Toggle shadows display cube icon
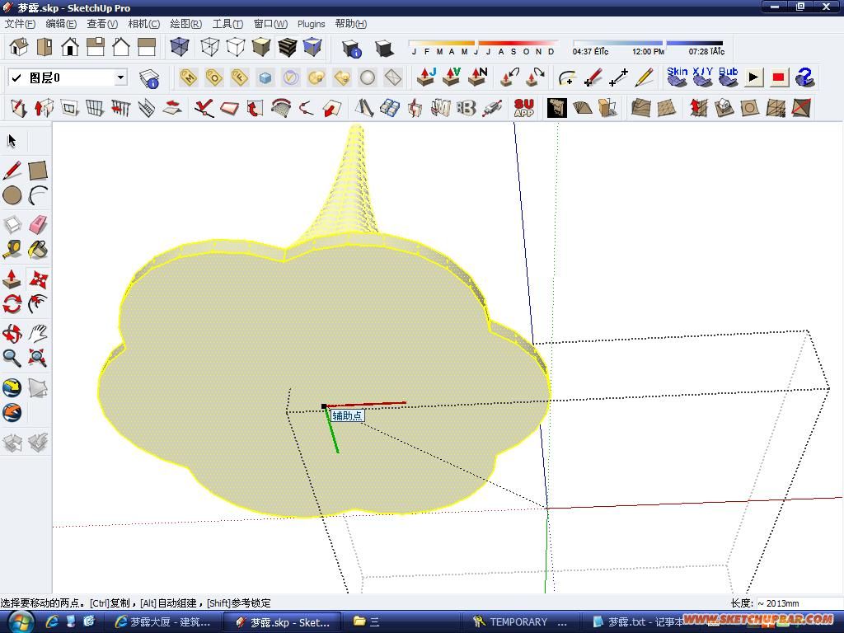This screenshot has width=844, height=633. 384,49
